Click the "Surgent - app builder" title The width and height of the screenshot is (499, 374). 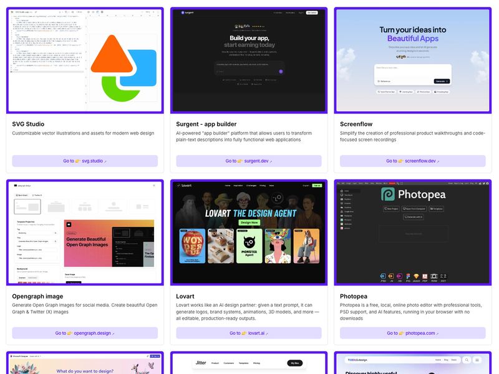206,124
